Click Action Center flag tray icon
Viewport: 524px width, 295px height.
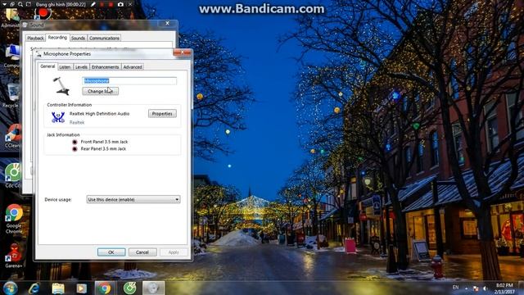click(475, 288)
